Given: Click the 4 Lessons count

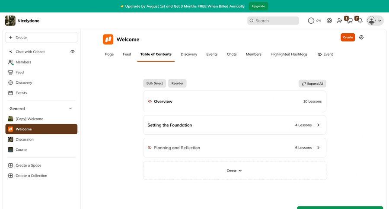Looking at the screenshot, I should 303,125.
